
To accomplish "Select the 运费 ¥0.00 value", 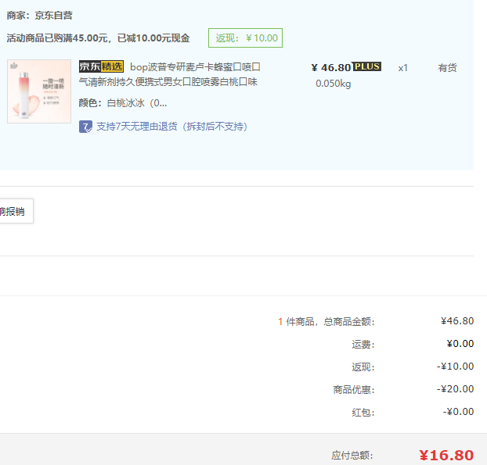I will point(460,344).
